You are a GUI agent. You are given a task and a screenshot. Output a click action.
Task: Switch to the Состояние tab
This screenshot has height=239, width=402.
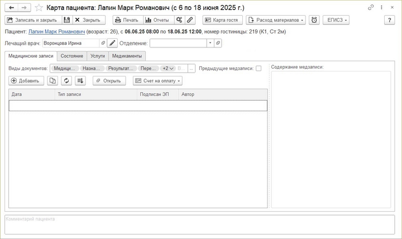[72, 56]
